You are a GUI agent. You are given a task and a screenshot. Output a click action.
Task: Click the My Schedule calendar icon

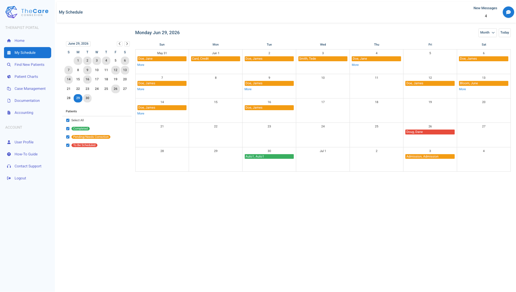[9, 53]
